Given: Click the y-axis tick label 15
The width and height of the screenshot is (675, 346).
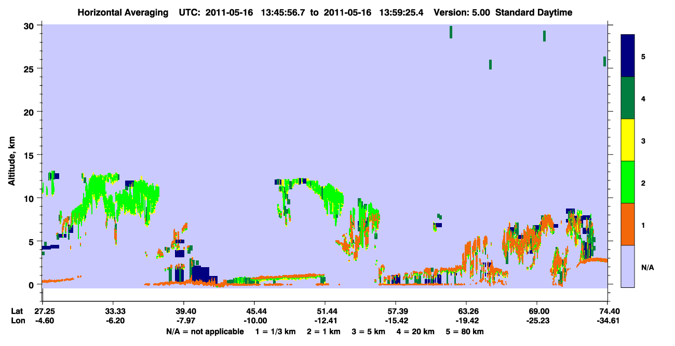Looking at the screenshot, I should click(30, 155).
